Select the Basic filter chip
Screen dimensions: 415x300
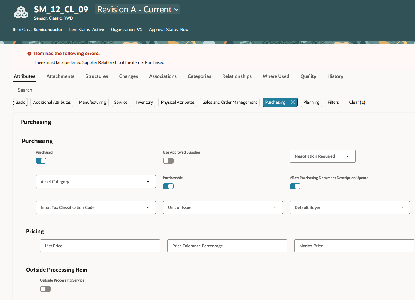pos(20,102)
